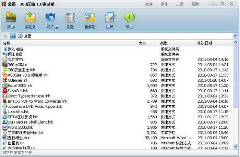Select the ACDSee v8.0 shortcut icon
Viewport: 240px width, 157px height.
click(x=5, y=75)
